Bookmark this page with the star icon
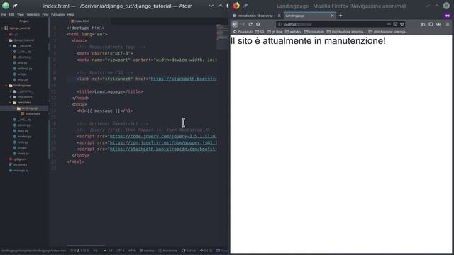This screenshot has height=255, width=454. (x=402, y=24)
